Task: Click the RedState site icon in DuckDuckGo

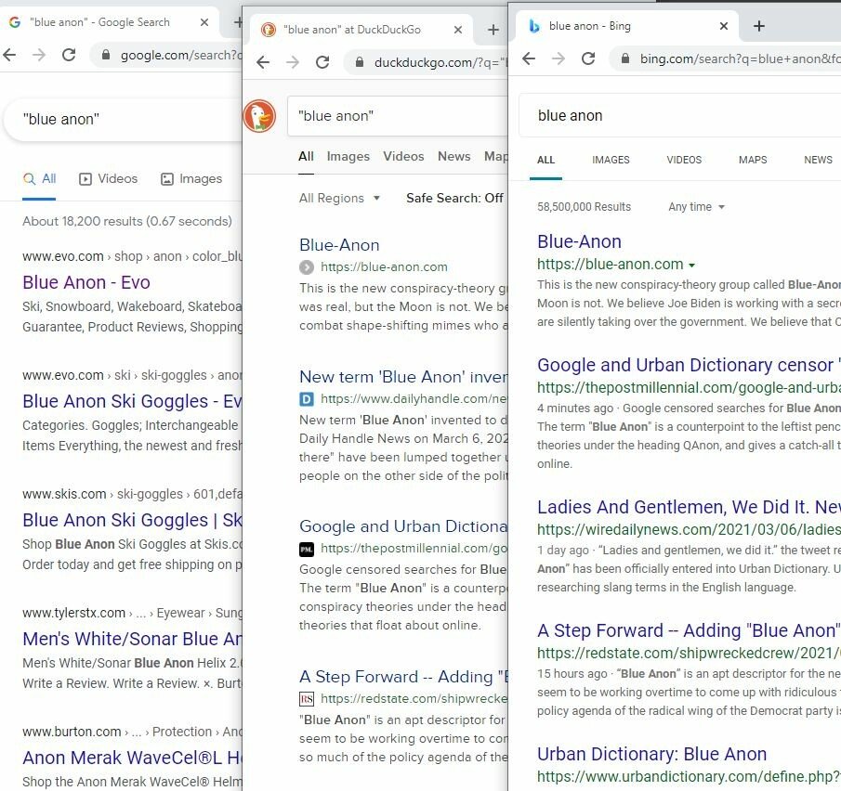Action: click(307, 699)
